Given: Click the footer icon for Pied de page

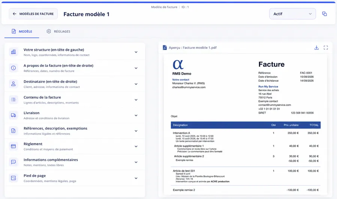Looking at the screenshot, I should pos(13,178).
